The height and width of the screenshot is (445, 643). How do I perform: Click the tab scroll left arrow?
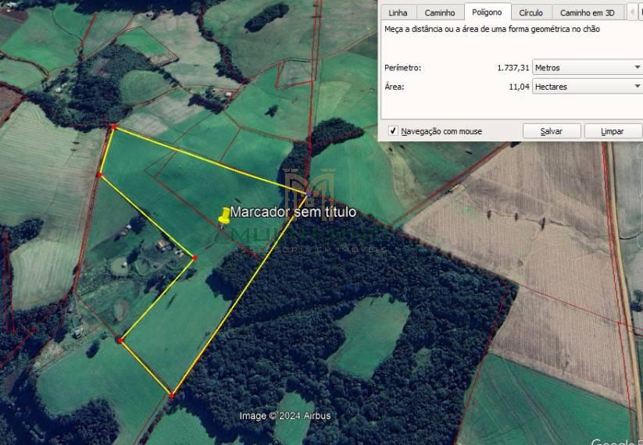pos(631,12)
